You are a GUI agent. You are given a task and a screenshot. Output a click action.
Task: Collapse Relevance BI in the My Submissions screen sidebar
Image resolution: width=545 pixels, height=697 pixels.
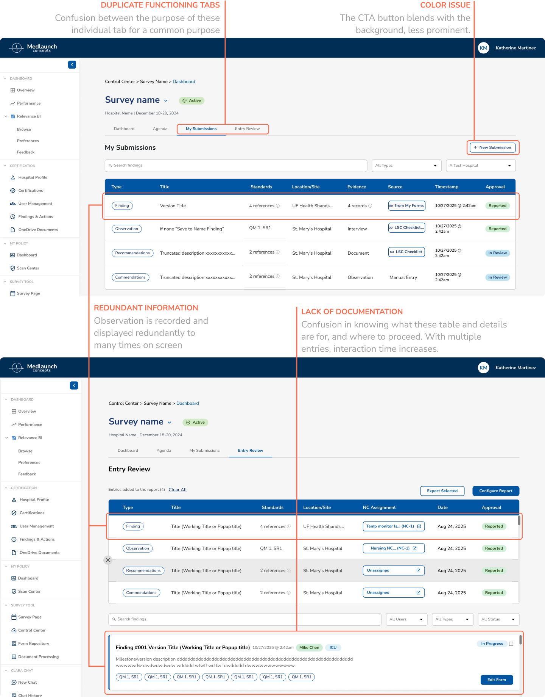coord(5,116)
